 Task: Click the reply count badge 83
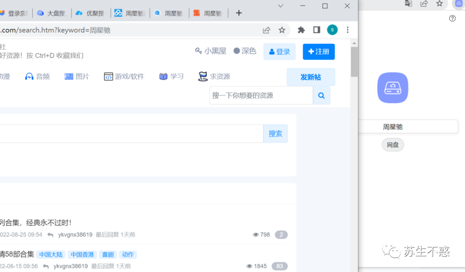pos(279,266)
